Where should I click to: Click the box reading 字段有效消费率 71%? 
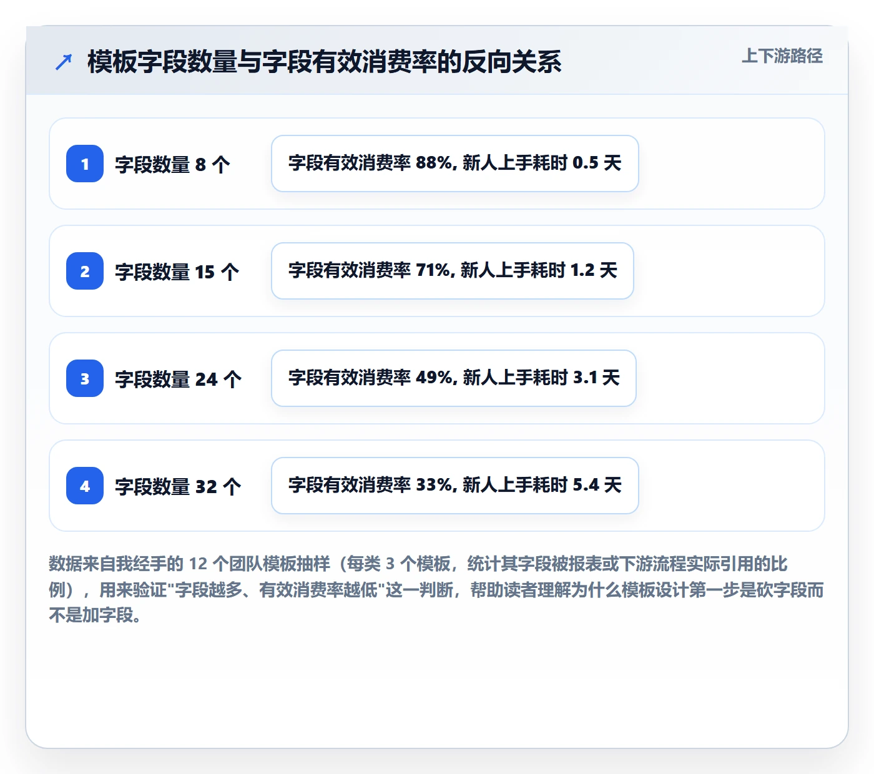pos(453,271)
